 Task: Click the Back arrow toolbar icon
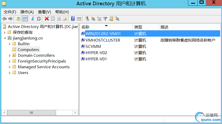tap(4, 19)
